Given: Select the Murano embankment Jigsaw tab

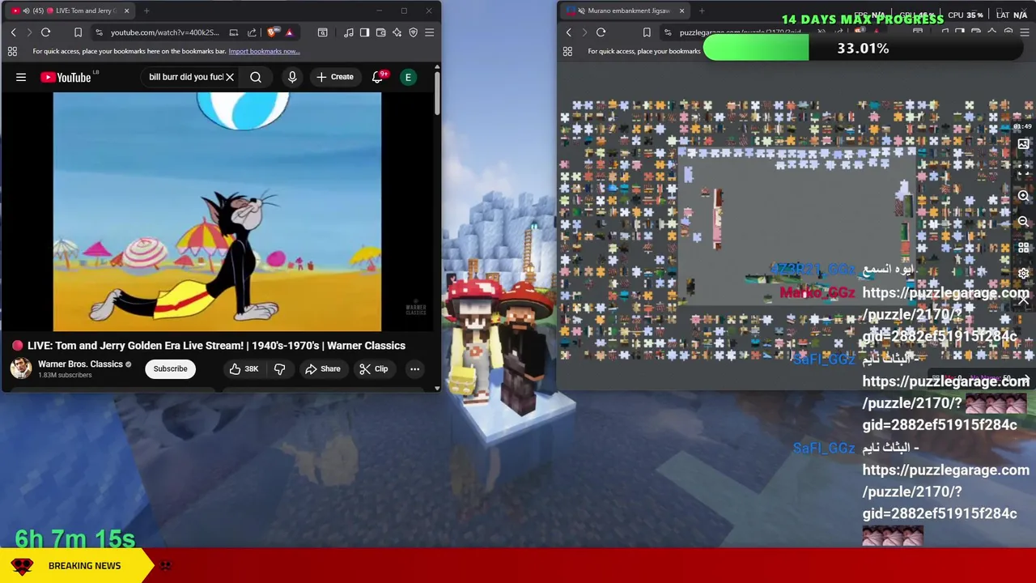Looking at the screenshot, I should [x=625, y=11].
